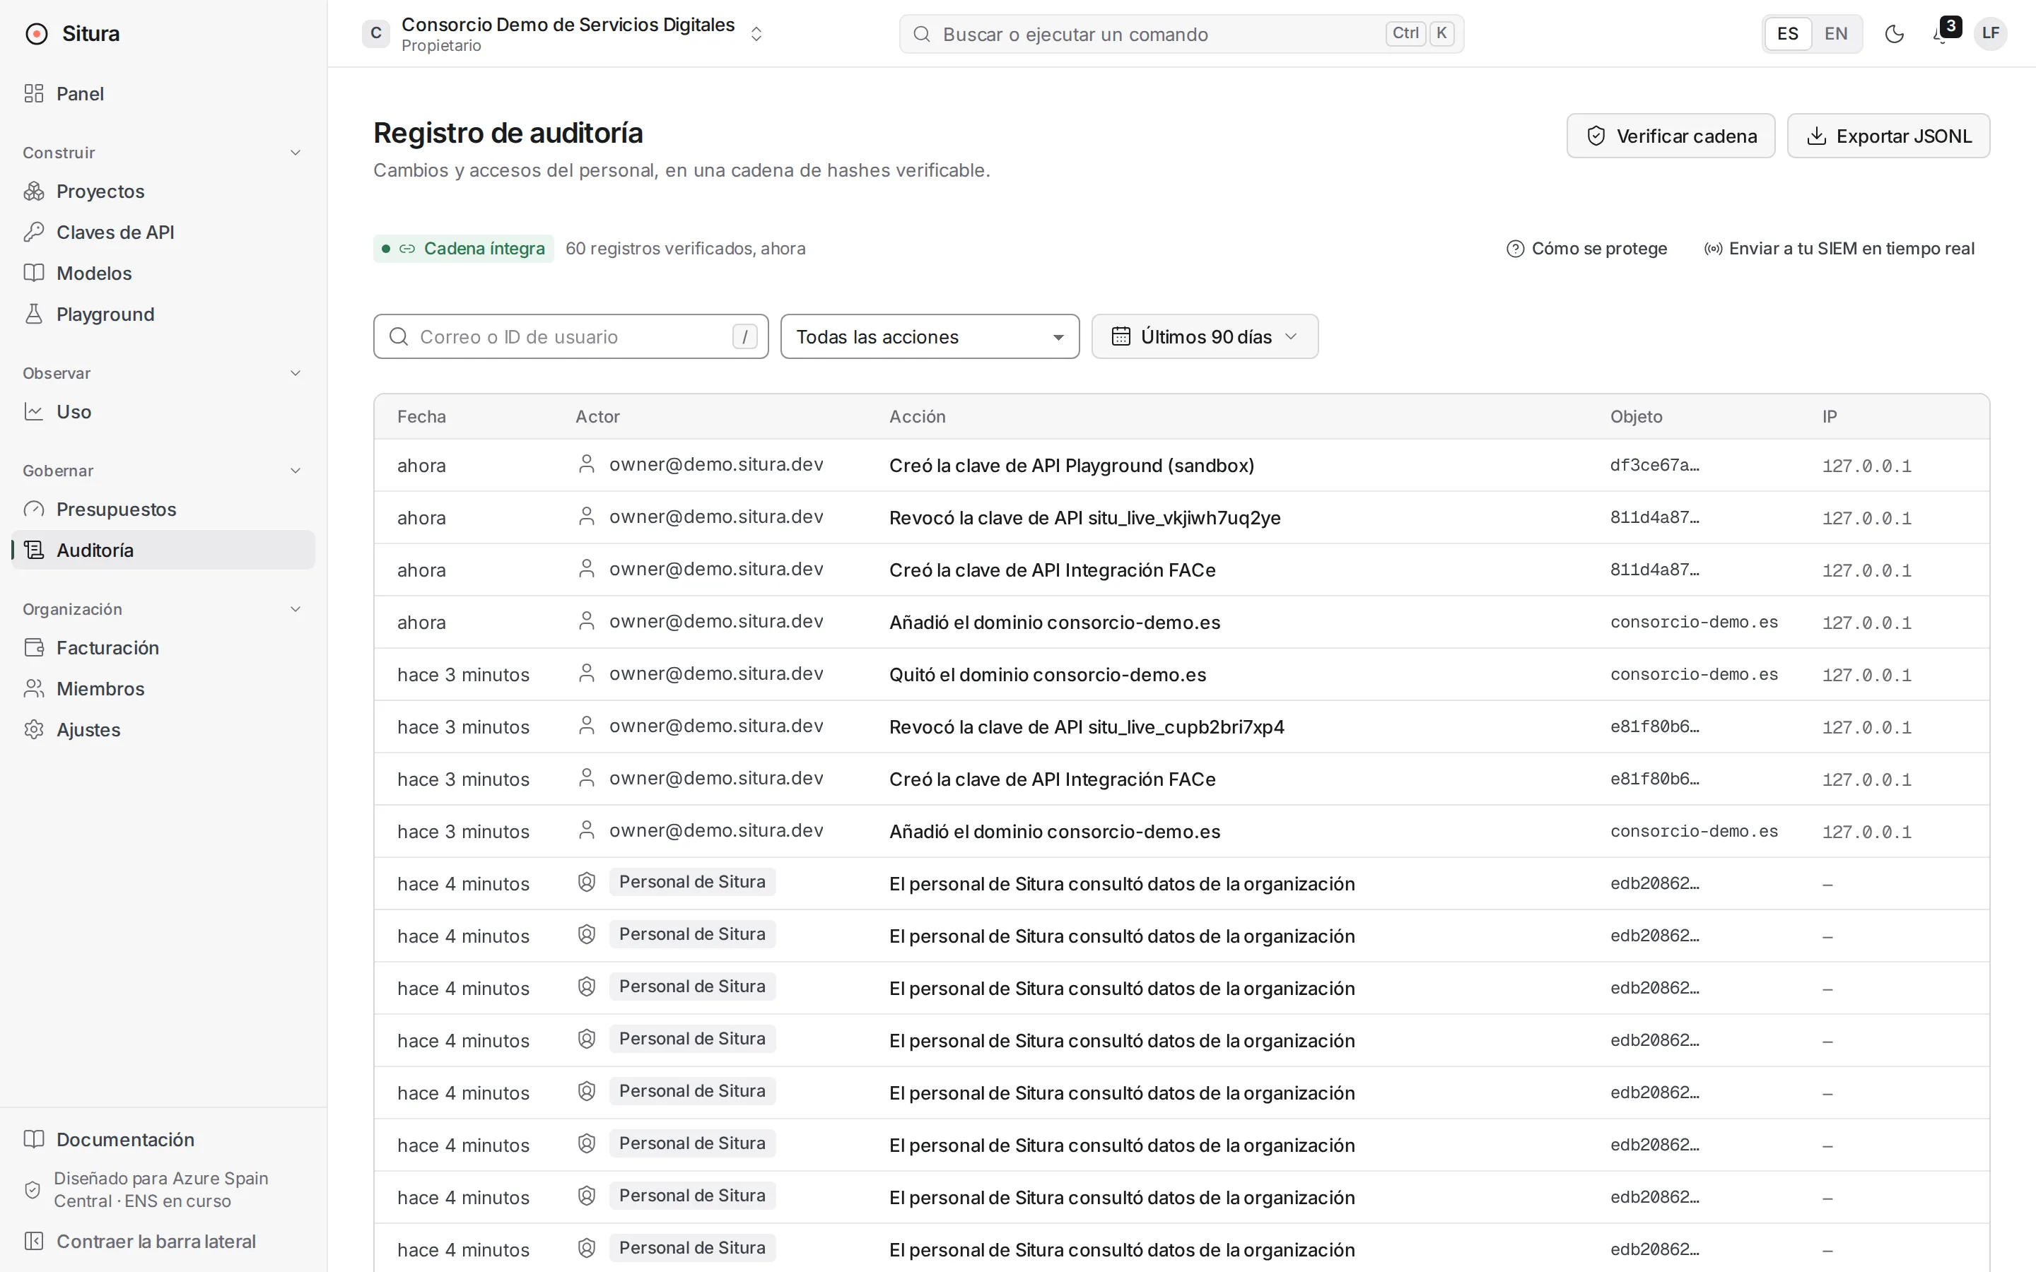Focus the Correo o ID de usuario field
This screenshot has height=1272, width=2036.
[571, 336]
